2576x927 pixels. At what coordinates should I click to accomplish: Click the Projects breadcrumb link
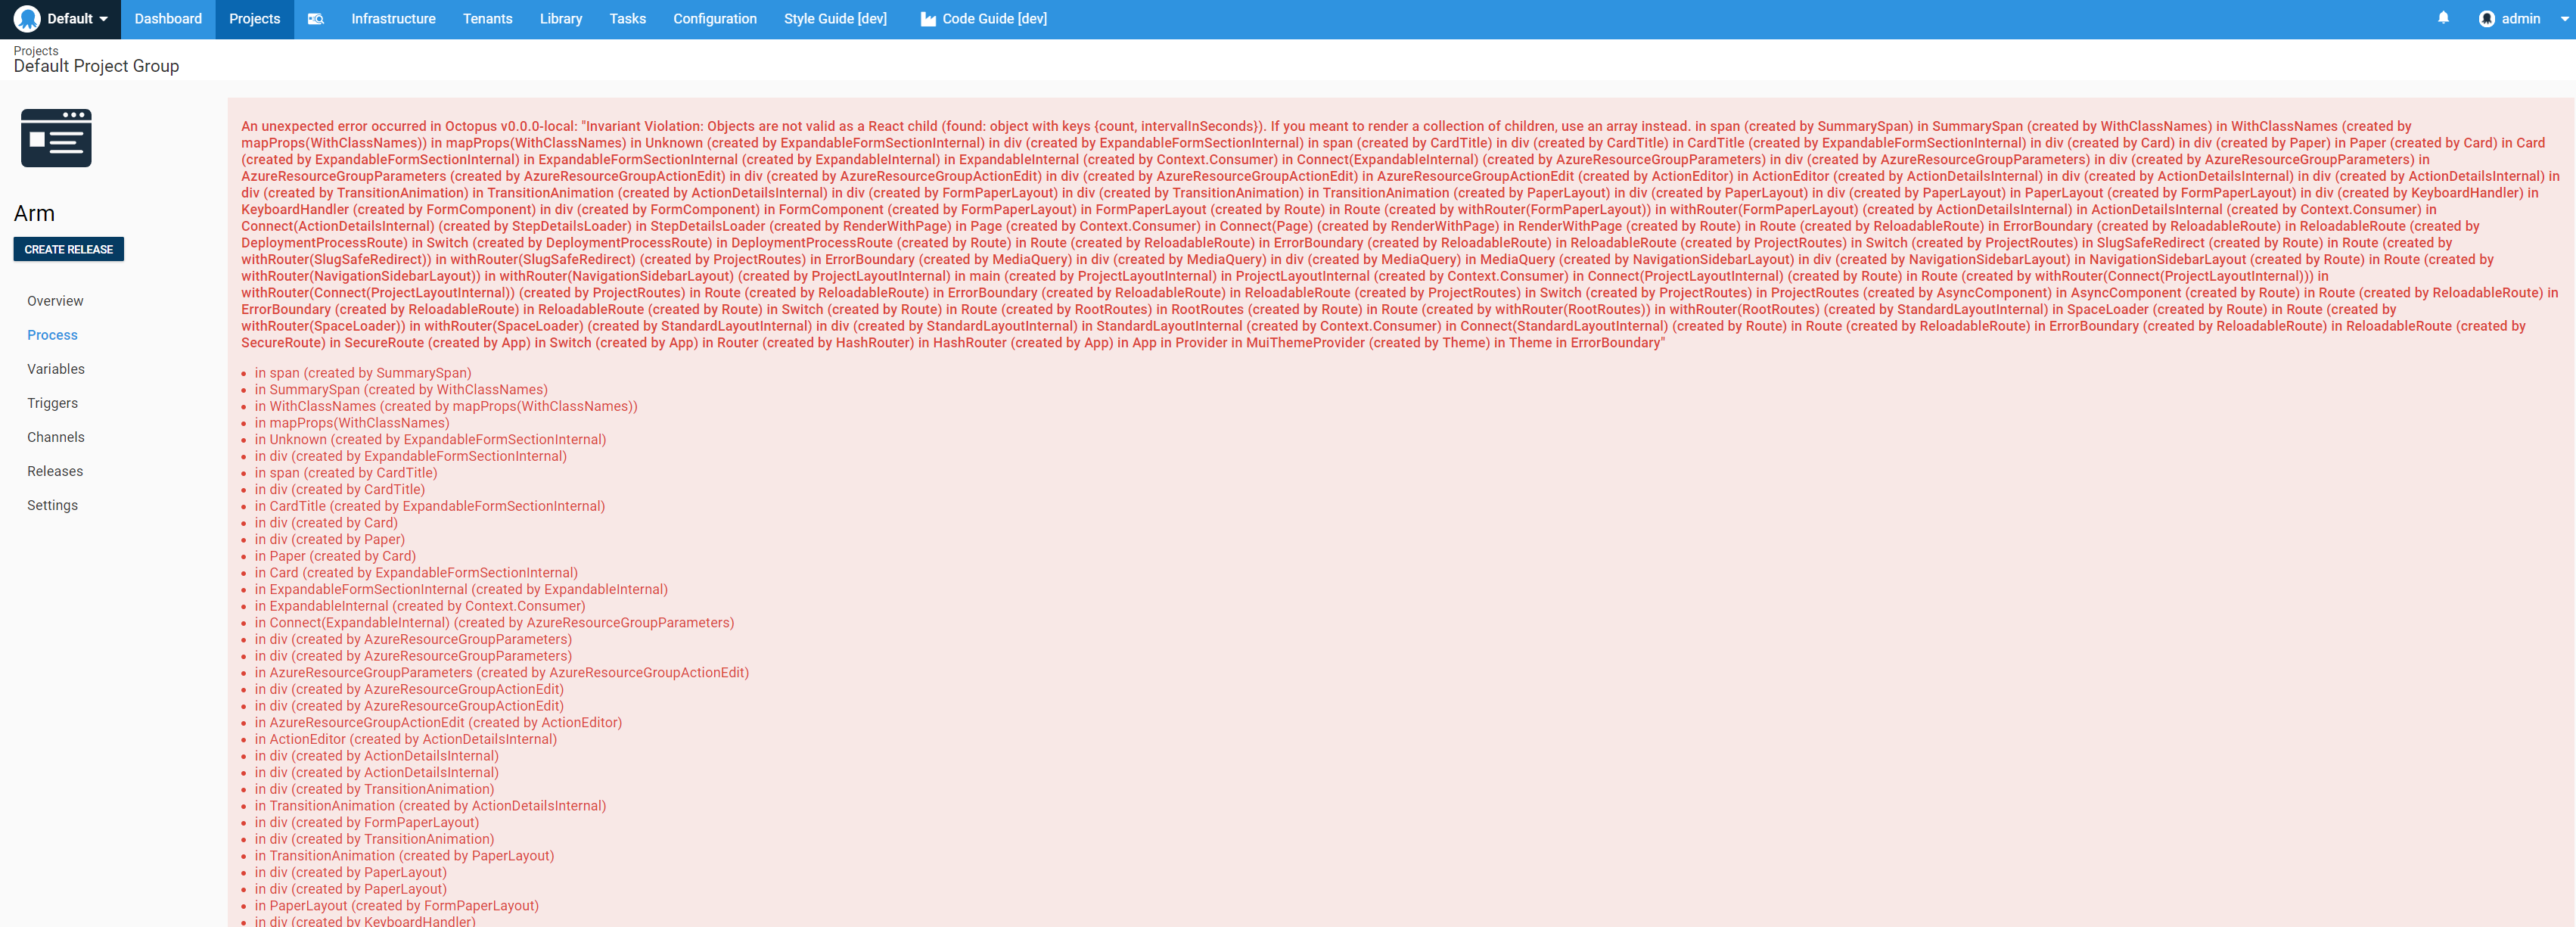tap(36, 51)
